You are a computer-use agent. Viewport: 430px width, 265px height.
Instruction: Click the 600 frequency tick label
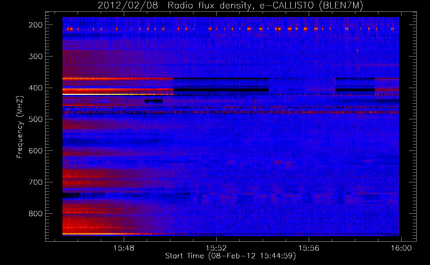[36, 151]
